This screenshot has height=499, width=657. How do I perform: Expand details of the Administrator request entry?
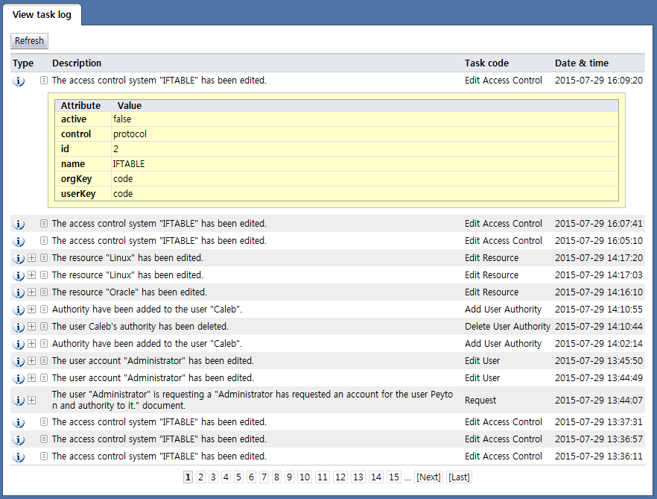(31, 400)
